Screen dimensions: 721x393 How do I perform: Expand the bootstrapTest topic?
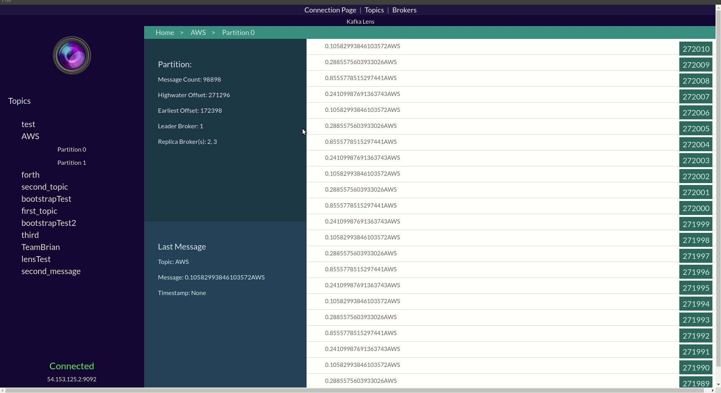46,199
